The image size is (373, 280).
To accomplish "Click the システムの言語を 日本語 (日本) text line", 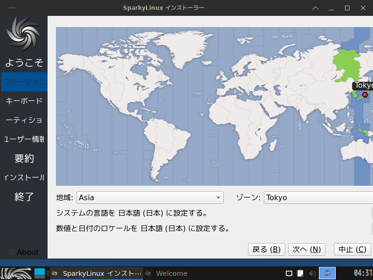I will 131,213.
